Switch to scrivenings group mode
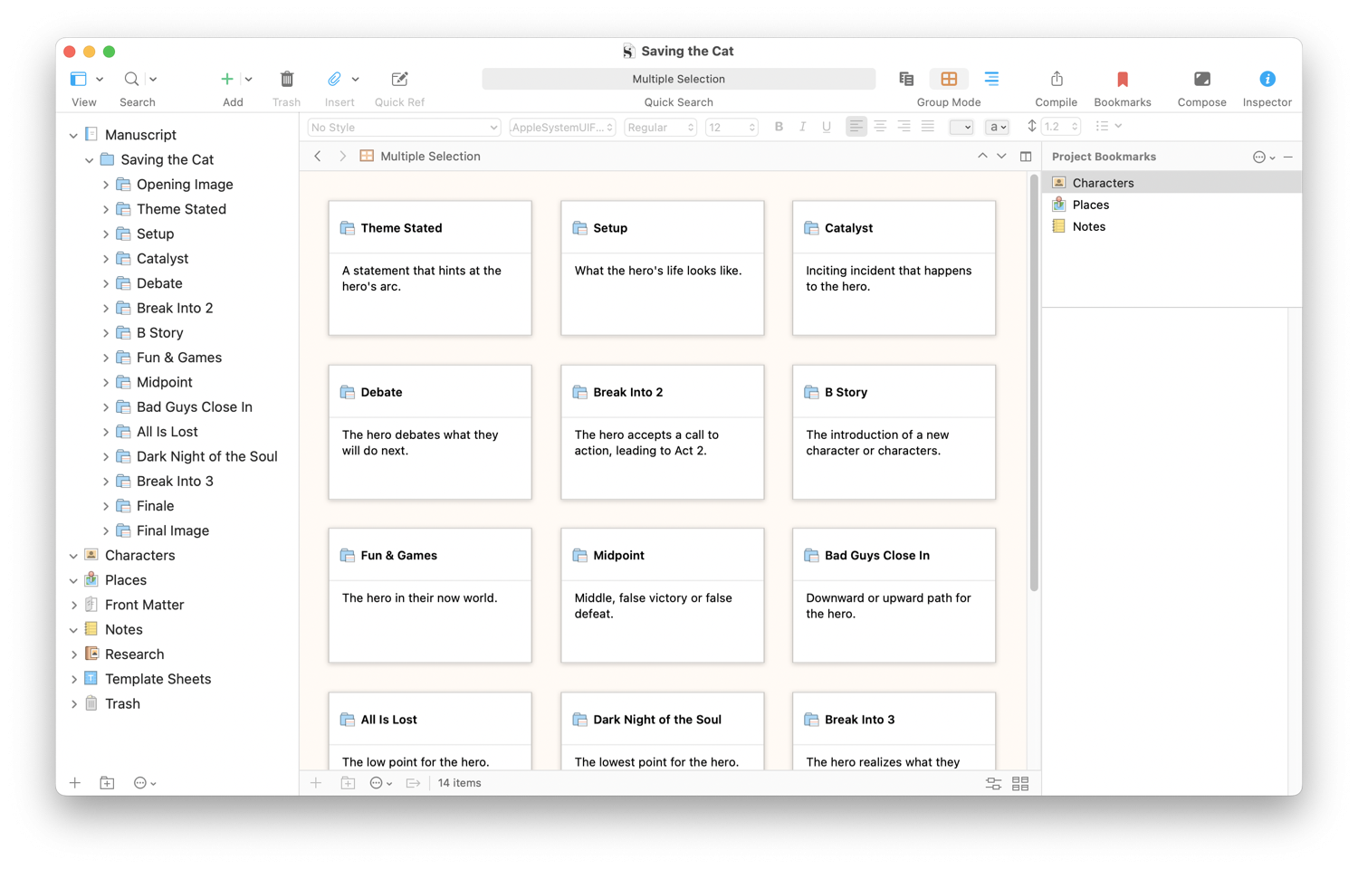Screen dimensions: 1358x869 (x=906, y=80)
